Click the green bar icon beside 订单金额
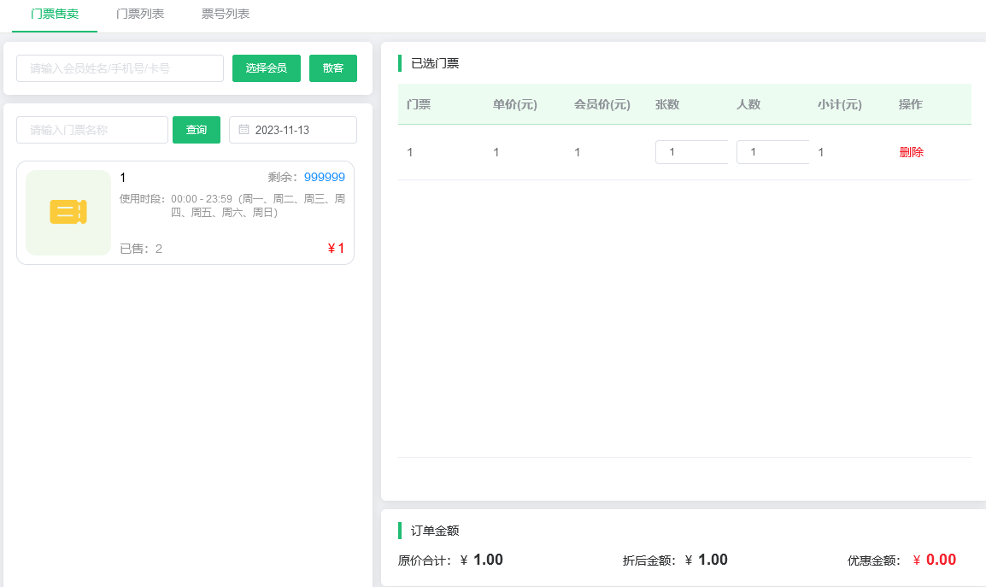The width and height of the screenshot is (986, 587). (x=399, y=531)
